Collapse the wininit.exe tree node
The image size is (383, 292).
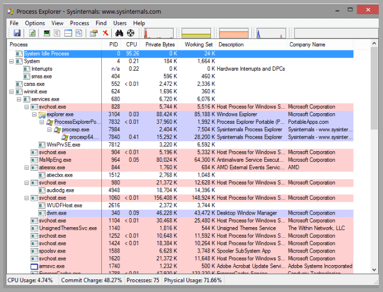pos(12,92)
